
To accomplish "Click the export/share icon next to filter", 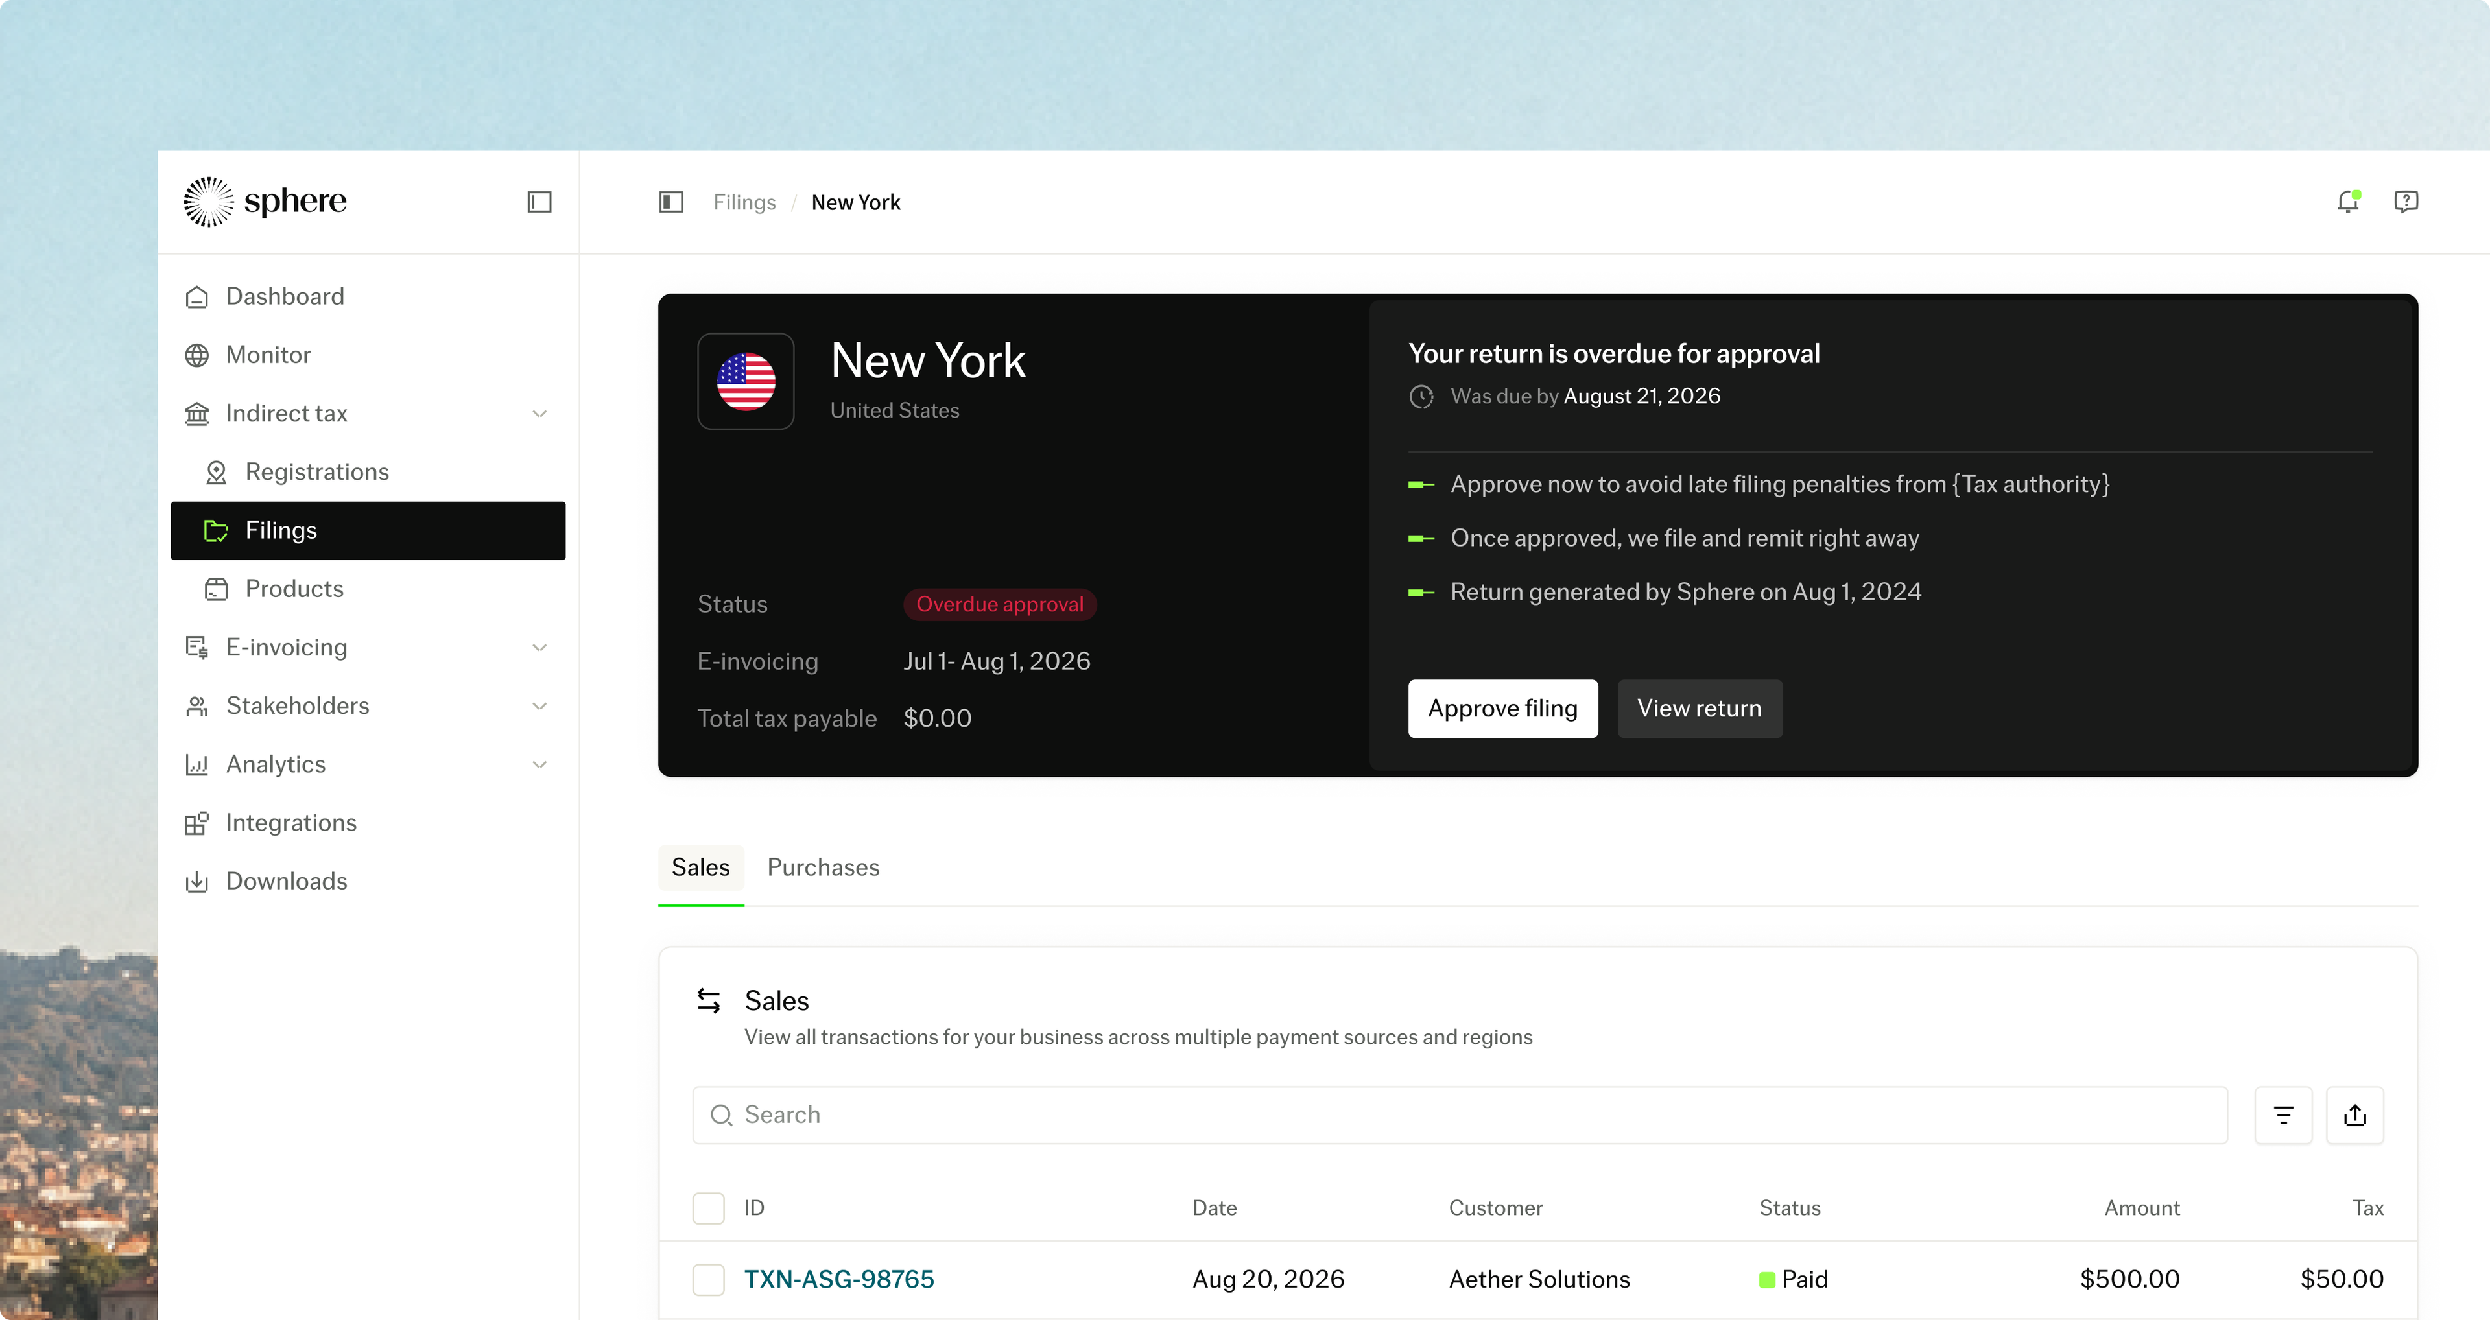I will pos(2354,1115).
